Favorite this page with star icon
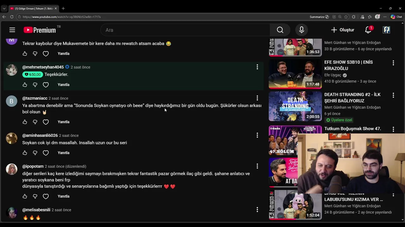Viewport: 405px width, 227px height. (346, 17)
